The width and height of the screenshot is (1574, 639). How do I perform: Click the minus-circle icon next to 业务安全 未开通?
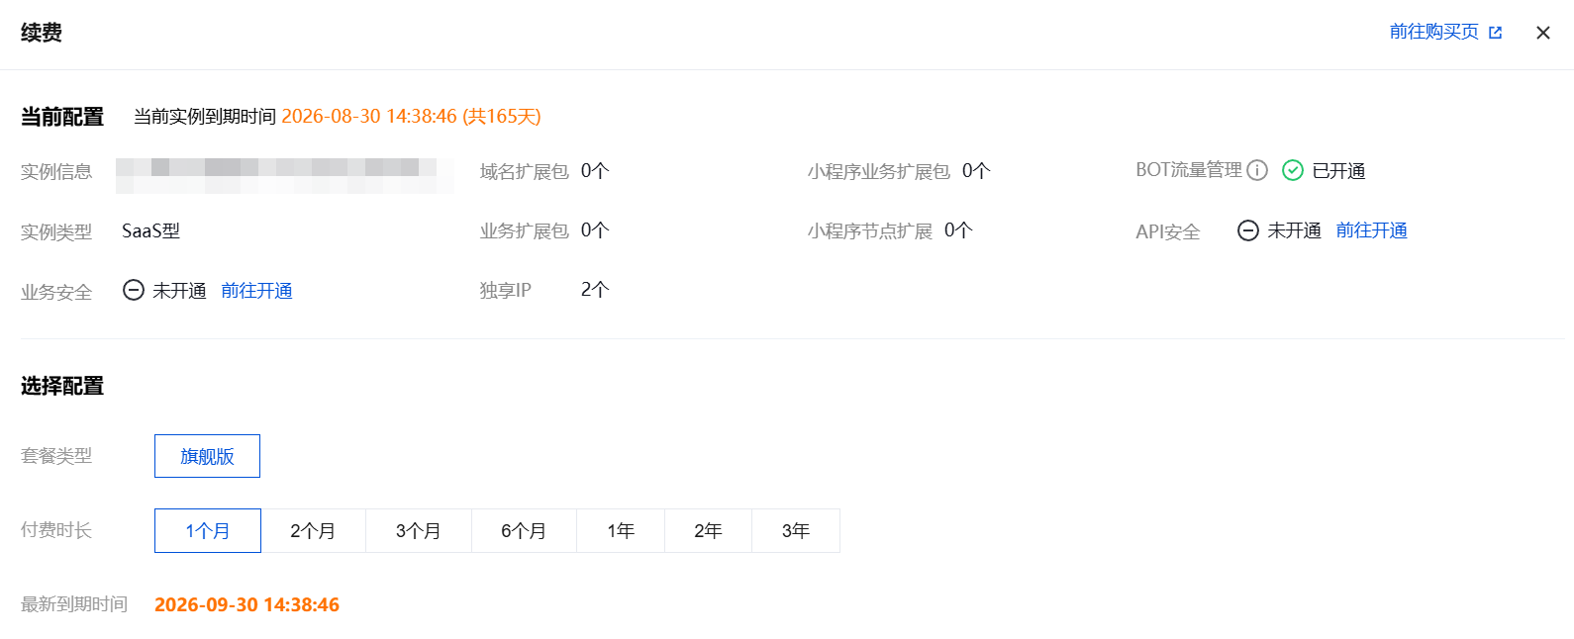tap(134, 290)
